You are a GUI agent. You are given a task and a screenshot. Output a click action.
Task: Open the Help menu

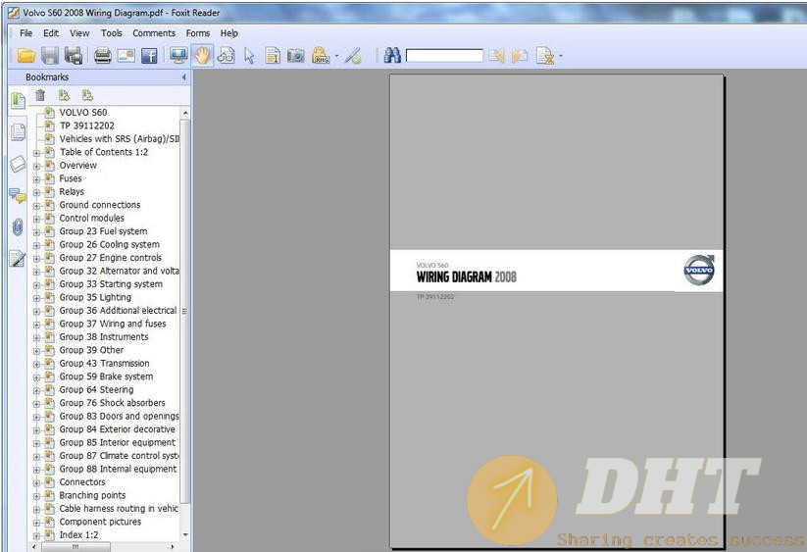pyautogui.click(x=229, y=33)
